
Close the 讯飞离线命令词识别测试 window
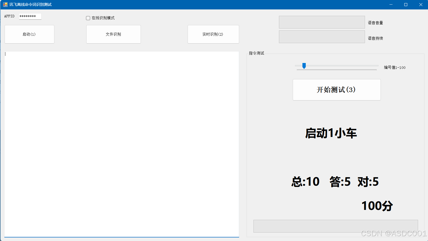[421, 5]
